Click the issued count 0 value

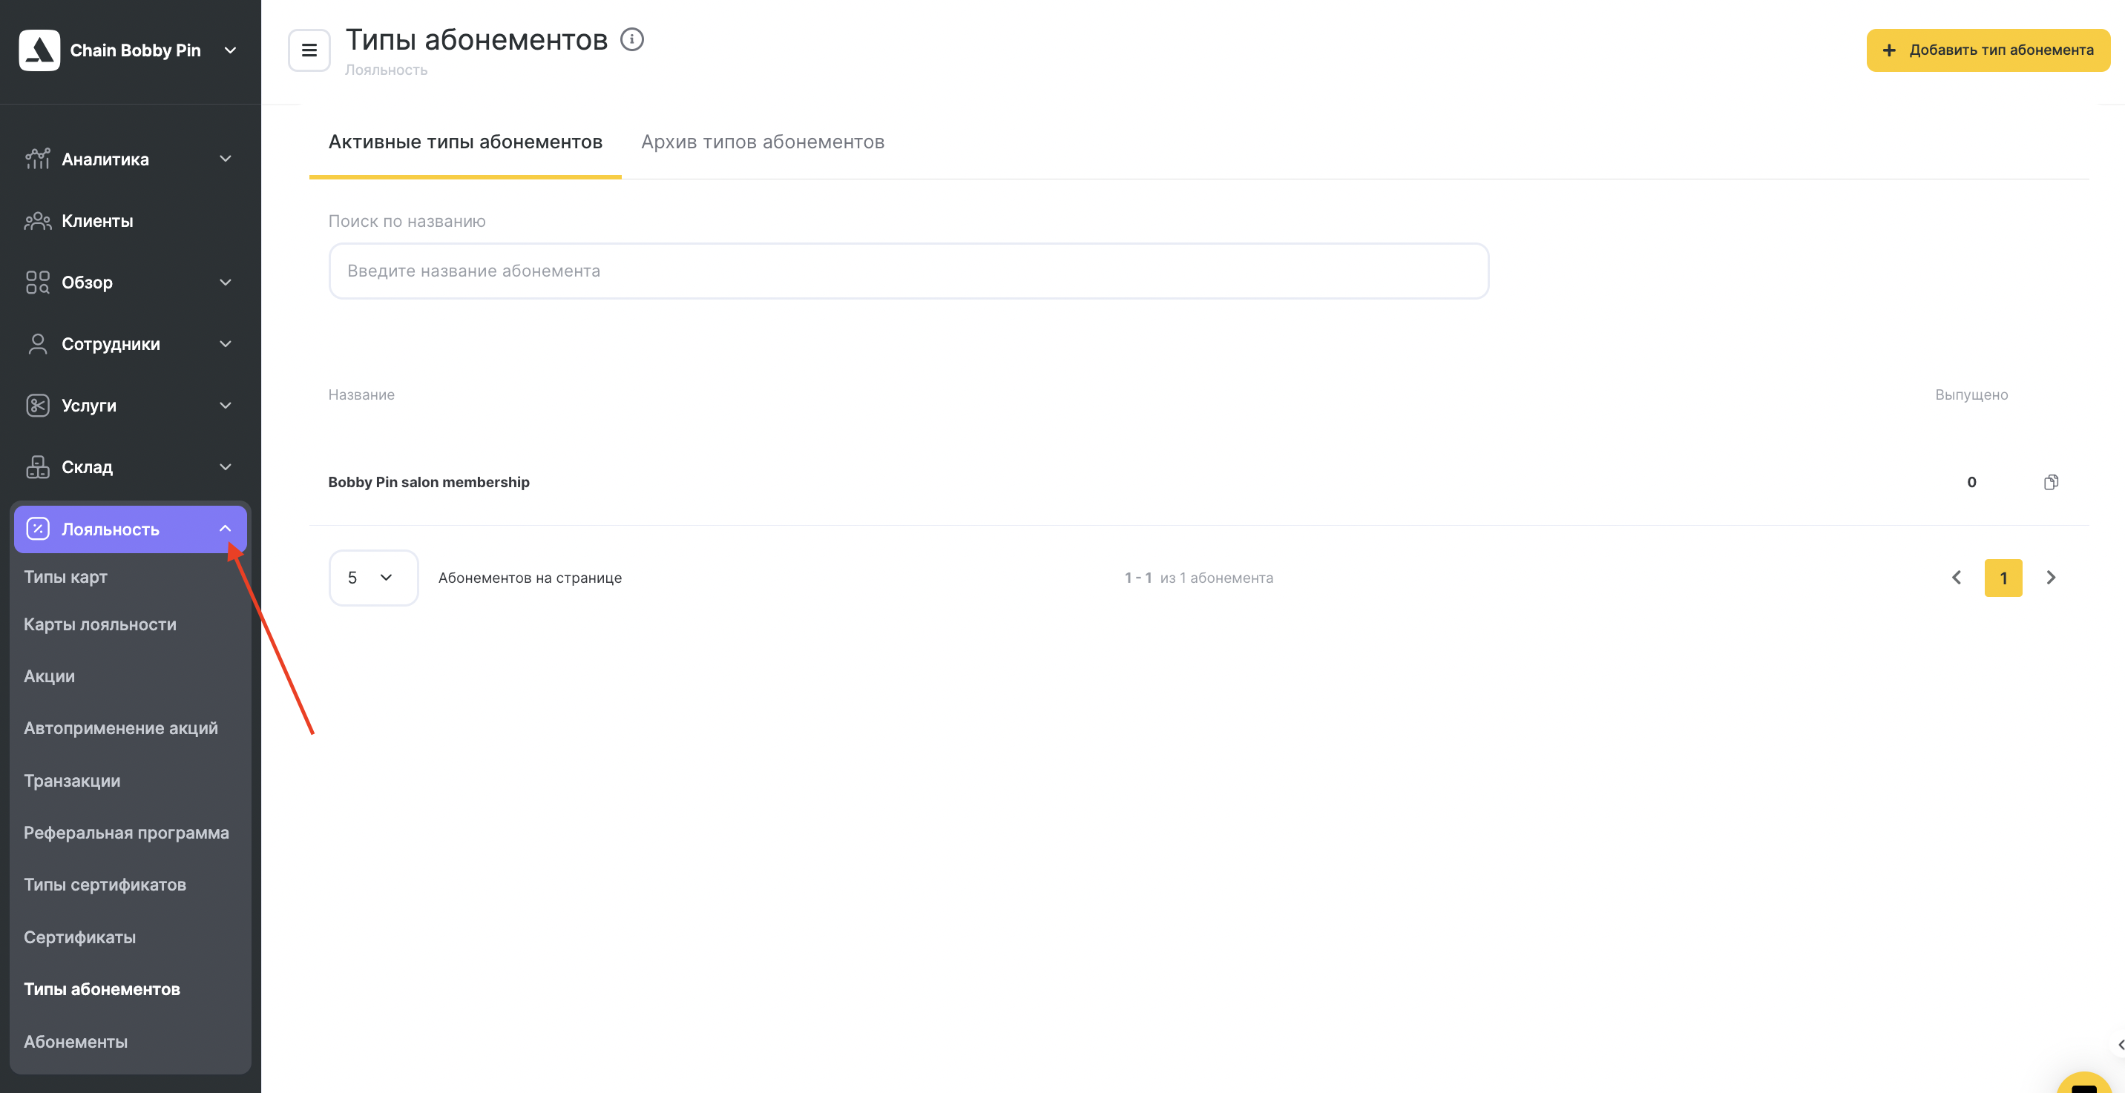point(1971,482)
